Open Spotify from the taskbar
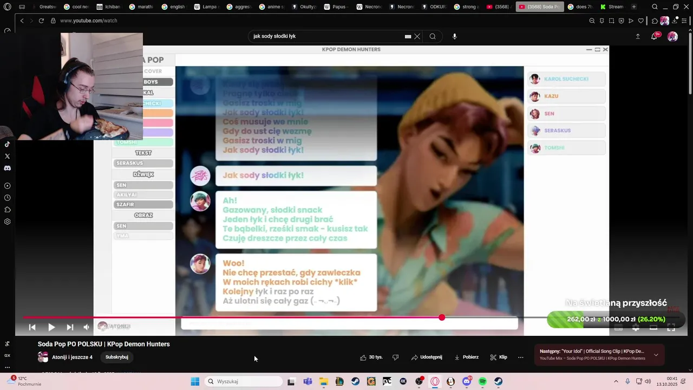Screen dimensions: 693x390 482,381
